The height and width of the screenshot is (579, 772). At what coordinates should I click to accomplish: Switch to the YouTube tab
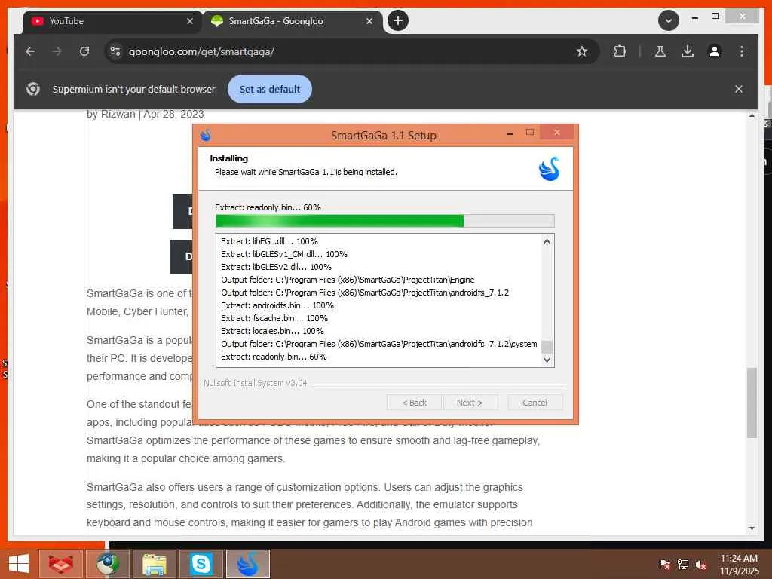pos(112,21)
